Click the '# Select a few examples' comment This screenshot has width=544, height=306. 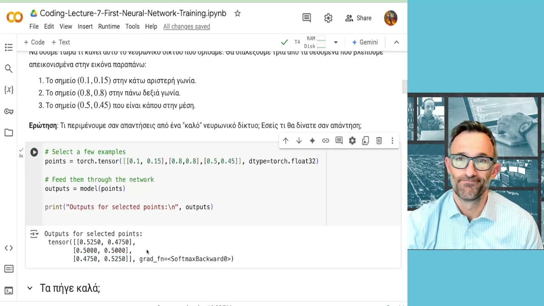85,152
